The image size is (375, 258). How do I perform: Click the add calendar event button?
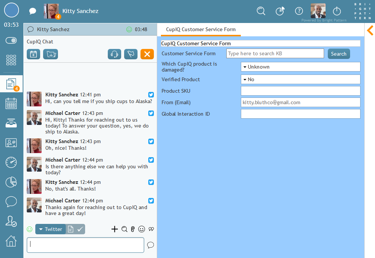tap(33, 54)
